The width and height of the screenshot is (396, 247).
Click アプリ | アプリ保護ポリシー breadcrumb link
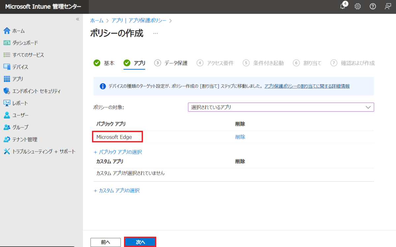click(139, 20)
